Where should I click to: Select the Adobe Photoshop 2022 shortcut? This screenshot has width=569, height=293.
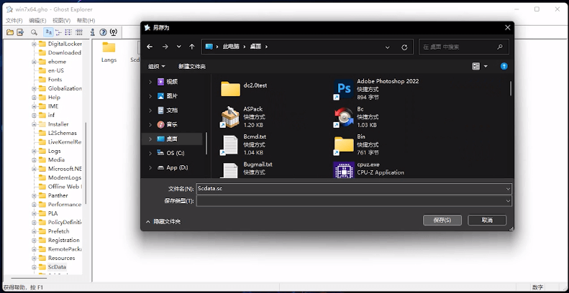[x=376, y=89]
